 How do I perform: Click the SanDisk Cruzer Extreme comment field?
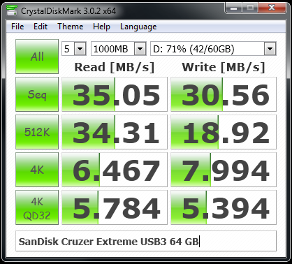click(146, 241)
